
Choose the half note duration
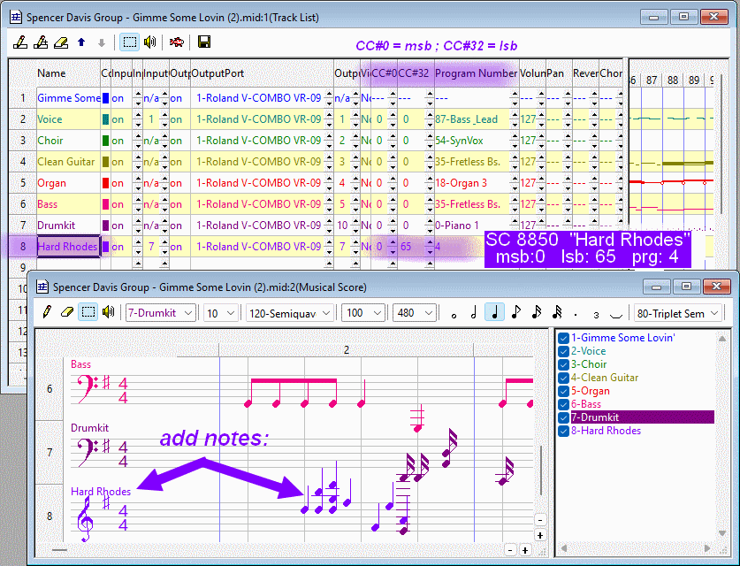tap(474, 313)
